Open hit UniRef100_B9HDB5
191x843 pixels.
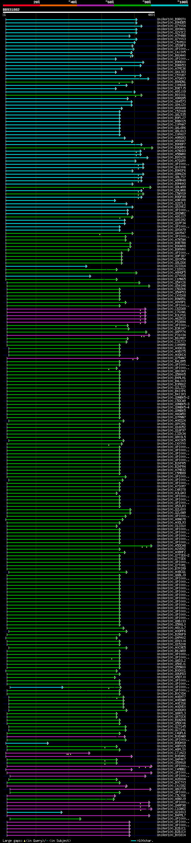tap(171, 23)
